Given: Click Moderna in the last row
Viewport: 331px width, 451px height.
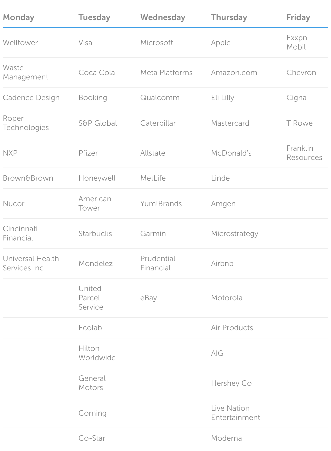Looking at the screenshot, I should coord(226,438).
